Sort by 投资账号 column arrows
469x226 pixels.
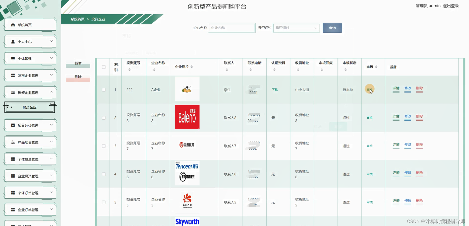tap(130, 70)
